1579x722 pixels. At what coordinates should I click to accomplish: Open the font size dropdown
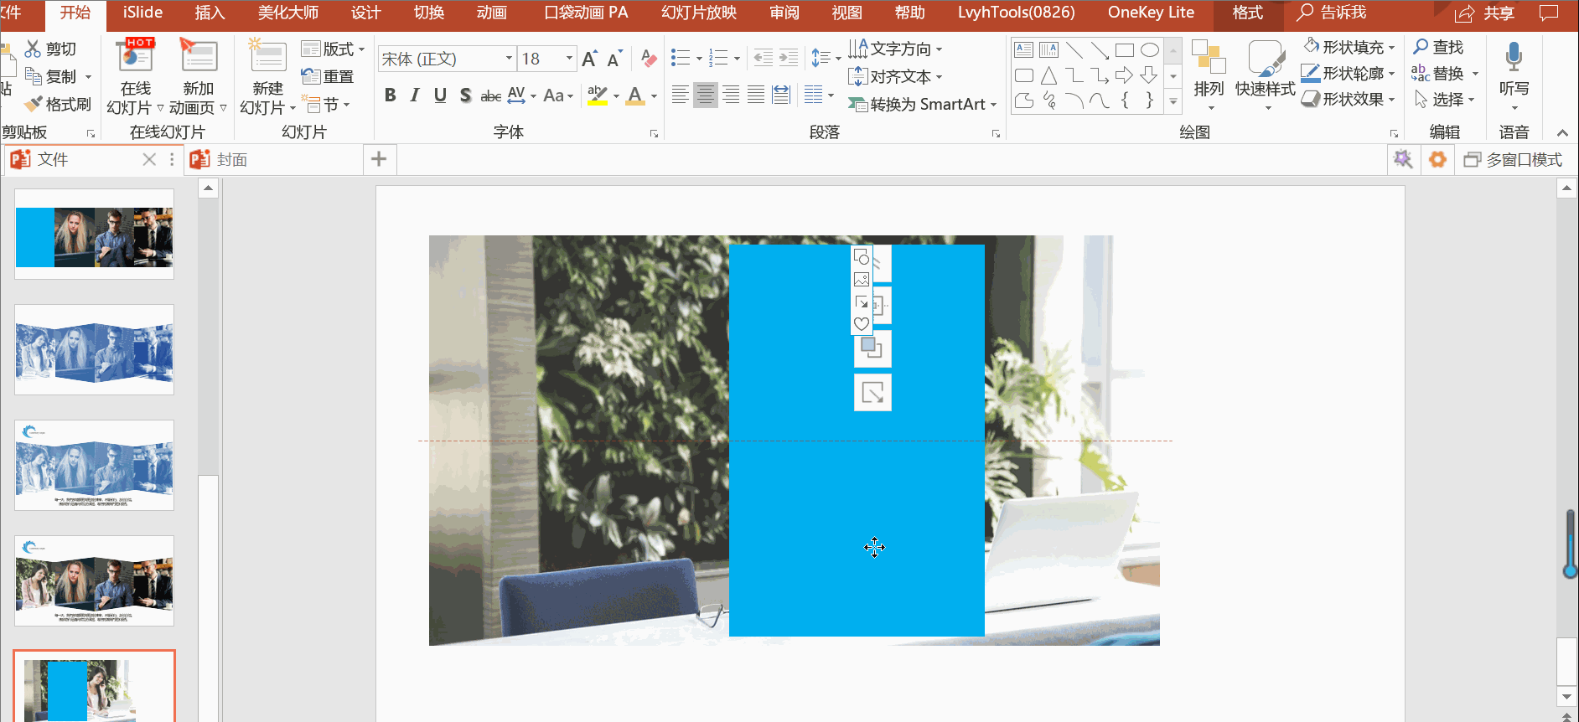(569, 59)
